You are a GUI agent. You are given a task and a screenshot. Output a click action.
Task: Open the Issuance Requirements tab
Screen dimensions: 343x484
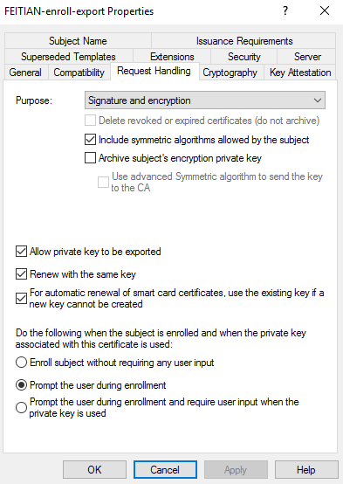pos(244,41)
